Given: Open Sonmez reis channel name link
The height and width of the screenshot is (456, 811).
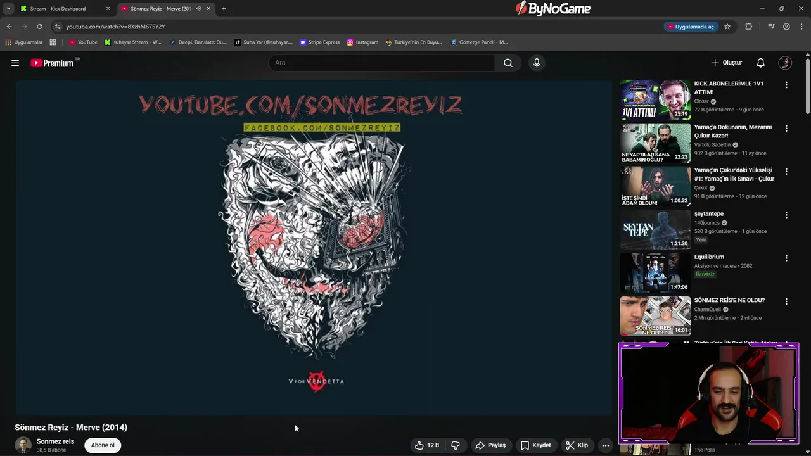Looking at the screenshot, I should 55,441.
